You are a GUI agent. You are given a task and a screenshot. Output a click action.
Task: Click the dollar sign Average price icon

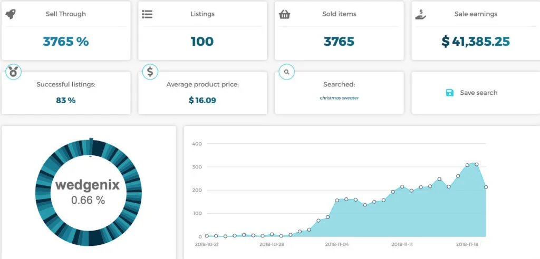[150, 72]
